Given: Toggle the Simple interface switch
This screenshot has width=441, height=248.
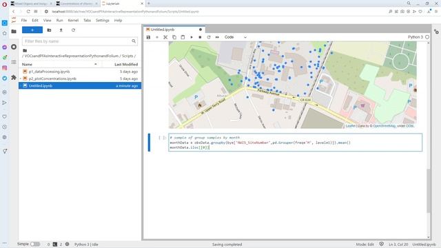Looking at the screenshot, I should 35,244.
